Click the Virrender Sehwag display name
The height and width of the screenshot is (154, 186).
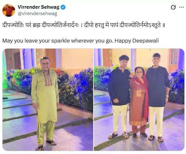coord(39,7)
